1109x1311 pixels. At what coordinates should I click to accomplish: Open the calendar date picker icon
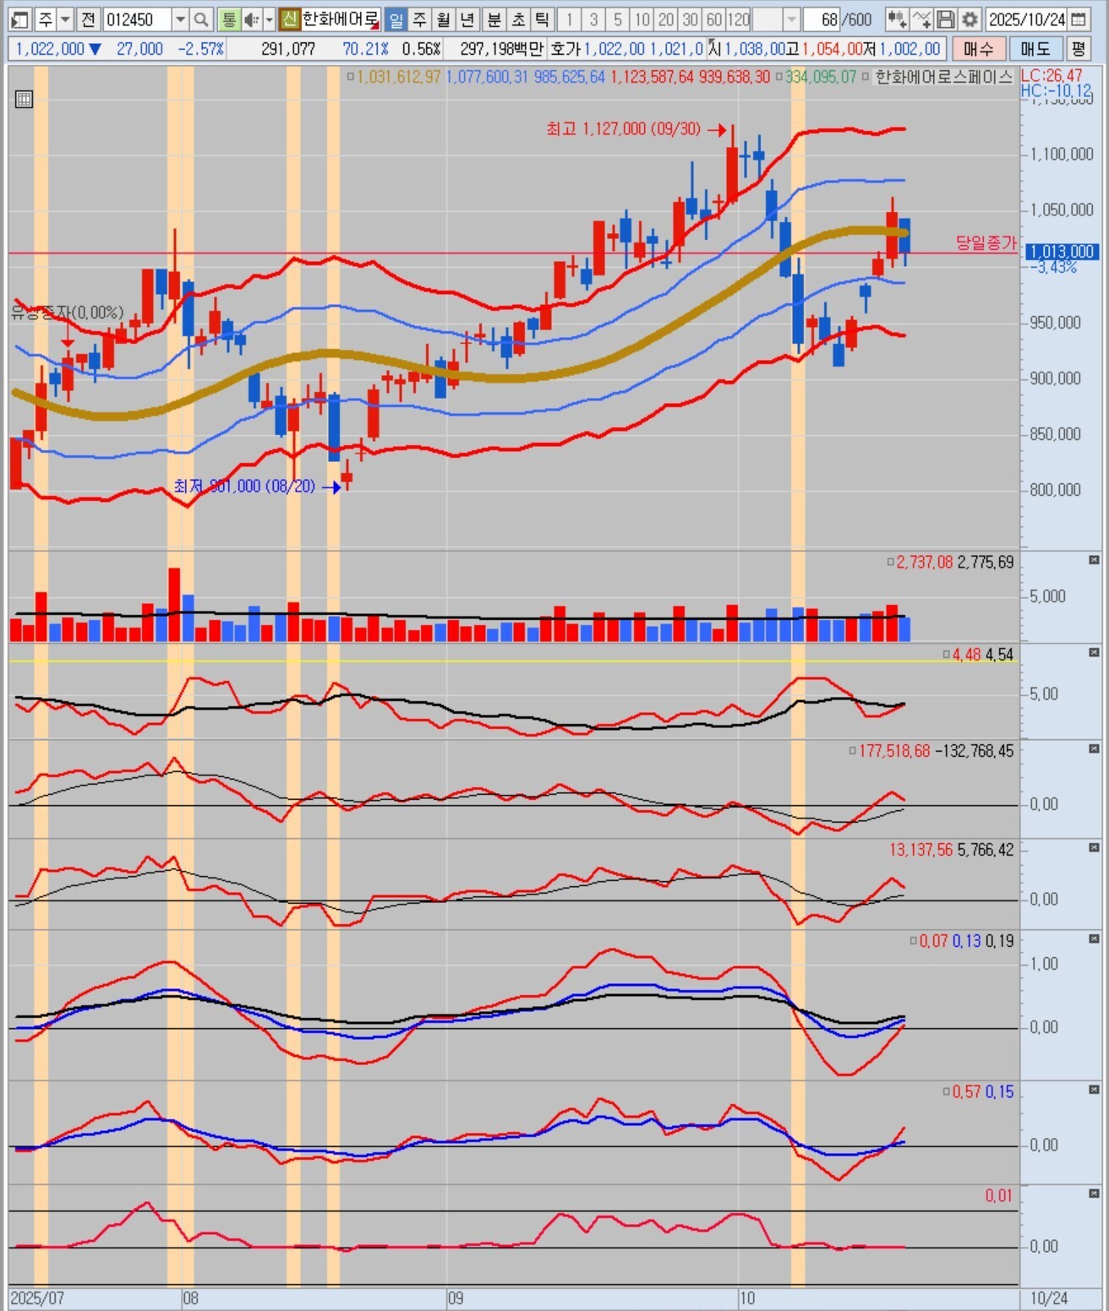pos(1078,19)
